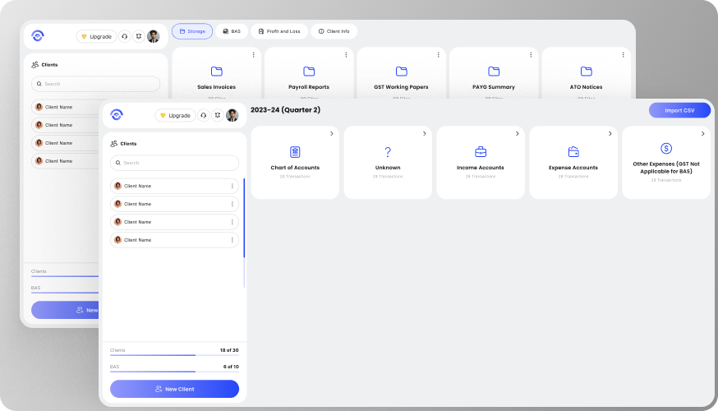Select the Income Accounts briefcase icon
The height and width of the screenshot is (411, 718).
(481, 152)
